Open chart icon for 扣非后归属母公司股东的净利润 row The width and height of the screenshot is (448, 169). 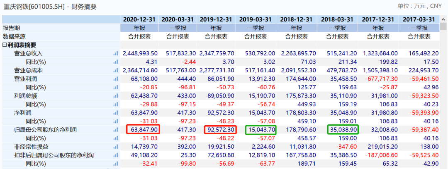(x=115, y=155)
